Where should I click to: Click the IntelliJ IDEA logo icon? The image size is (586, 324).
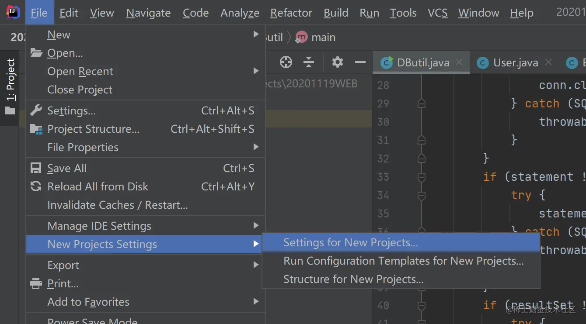tap(13, 13)
